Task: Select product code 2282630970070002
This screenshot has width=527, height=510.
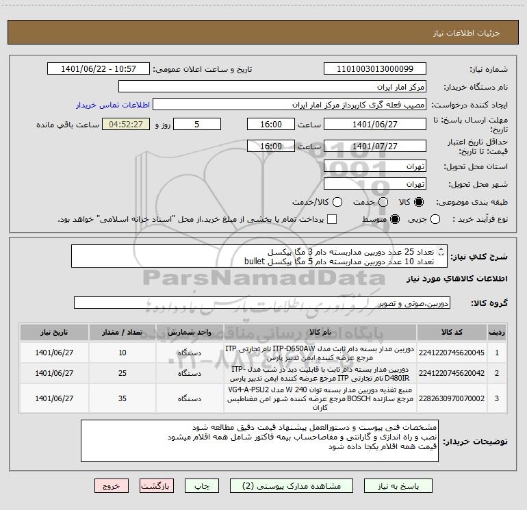Action: tap(452, 398)
